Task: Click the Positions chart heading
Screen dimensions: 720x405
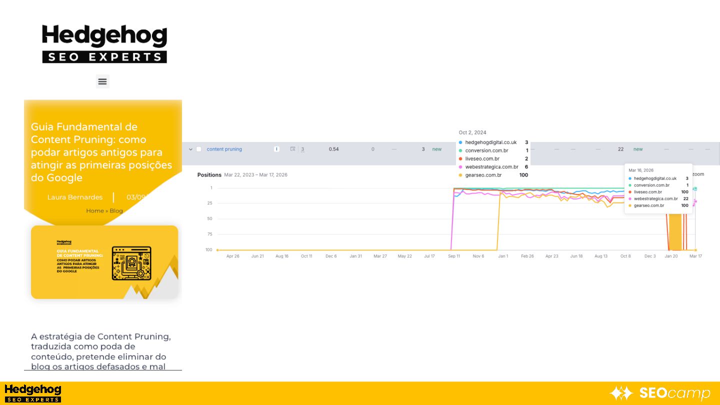Action: (x=209, y=175)
